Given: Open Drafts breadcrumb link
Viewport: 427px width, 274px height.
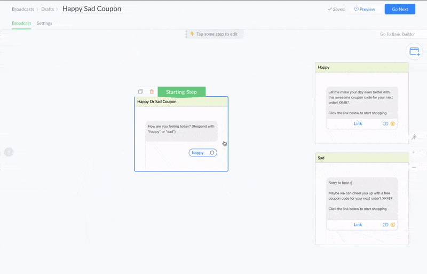Looking at the screenshot, I should (48, 9).
